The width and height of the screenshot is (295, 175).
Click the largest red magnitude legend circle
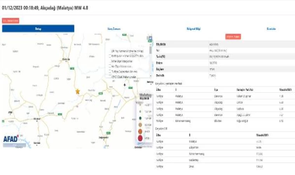tap(140, 138)
